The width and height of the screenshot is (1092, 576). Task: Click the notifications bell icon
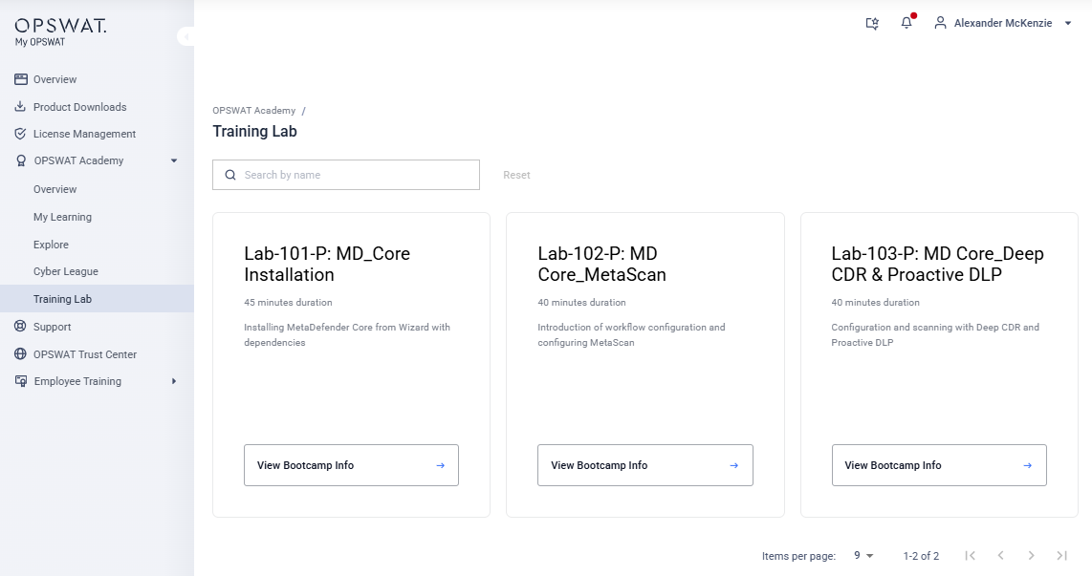point(906,23)
